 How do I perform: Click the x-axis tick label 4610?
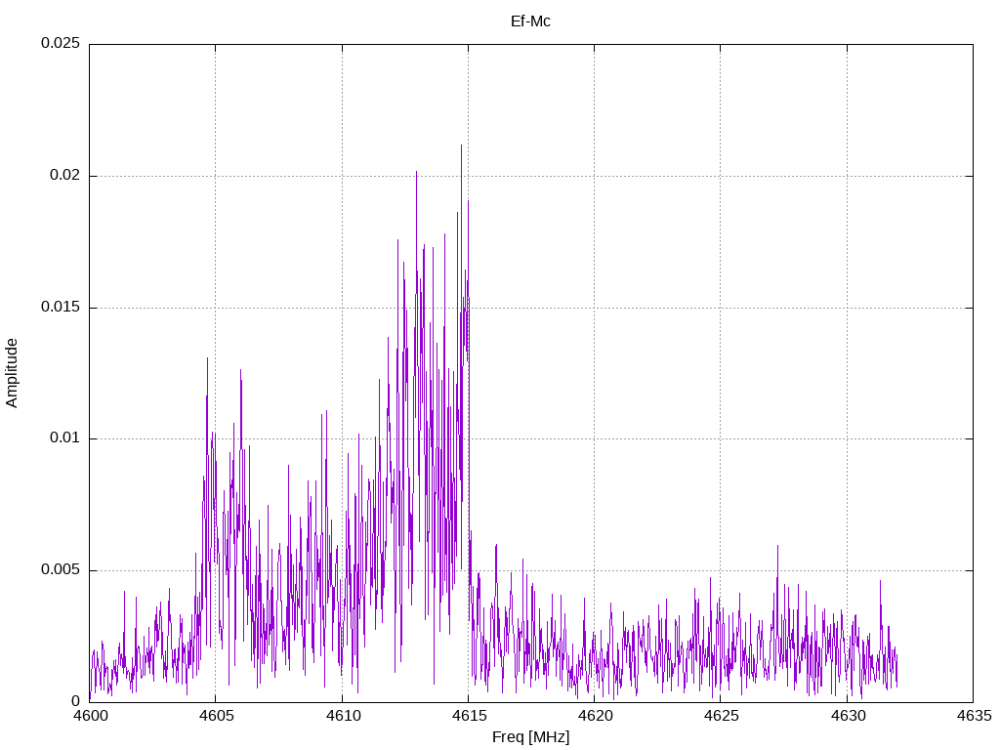342,716
